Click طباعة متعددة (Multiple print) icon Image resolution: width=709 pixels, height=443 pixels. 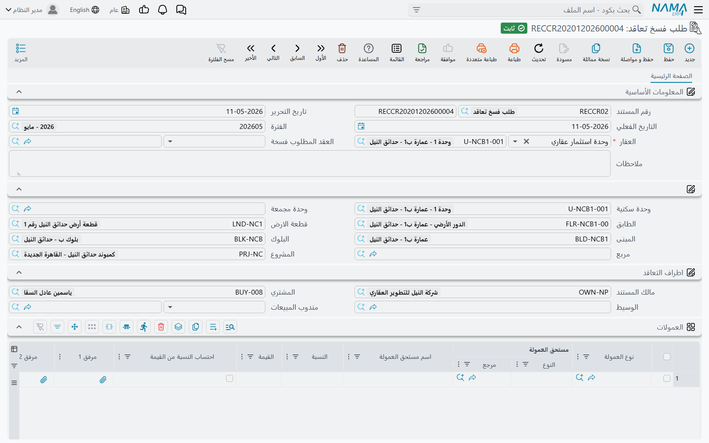tap(482, 48)
